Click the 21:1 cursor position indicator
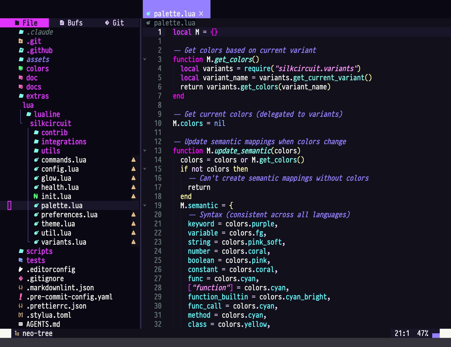 (x=402, y=333)
